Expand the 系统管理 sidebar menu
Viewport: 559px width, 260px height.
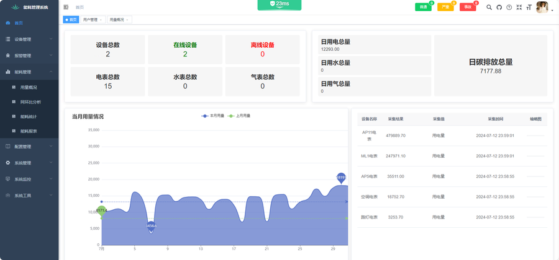29,163
